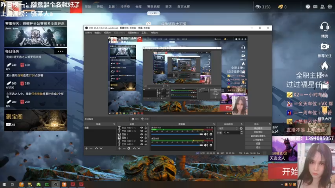Click the 精灵 headset icon

coord(324,27)
